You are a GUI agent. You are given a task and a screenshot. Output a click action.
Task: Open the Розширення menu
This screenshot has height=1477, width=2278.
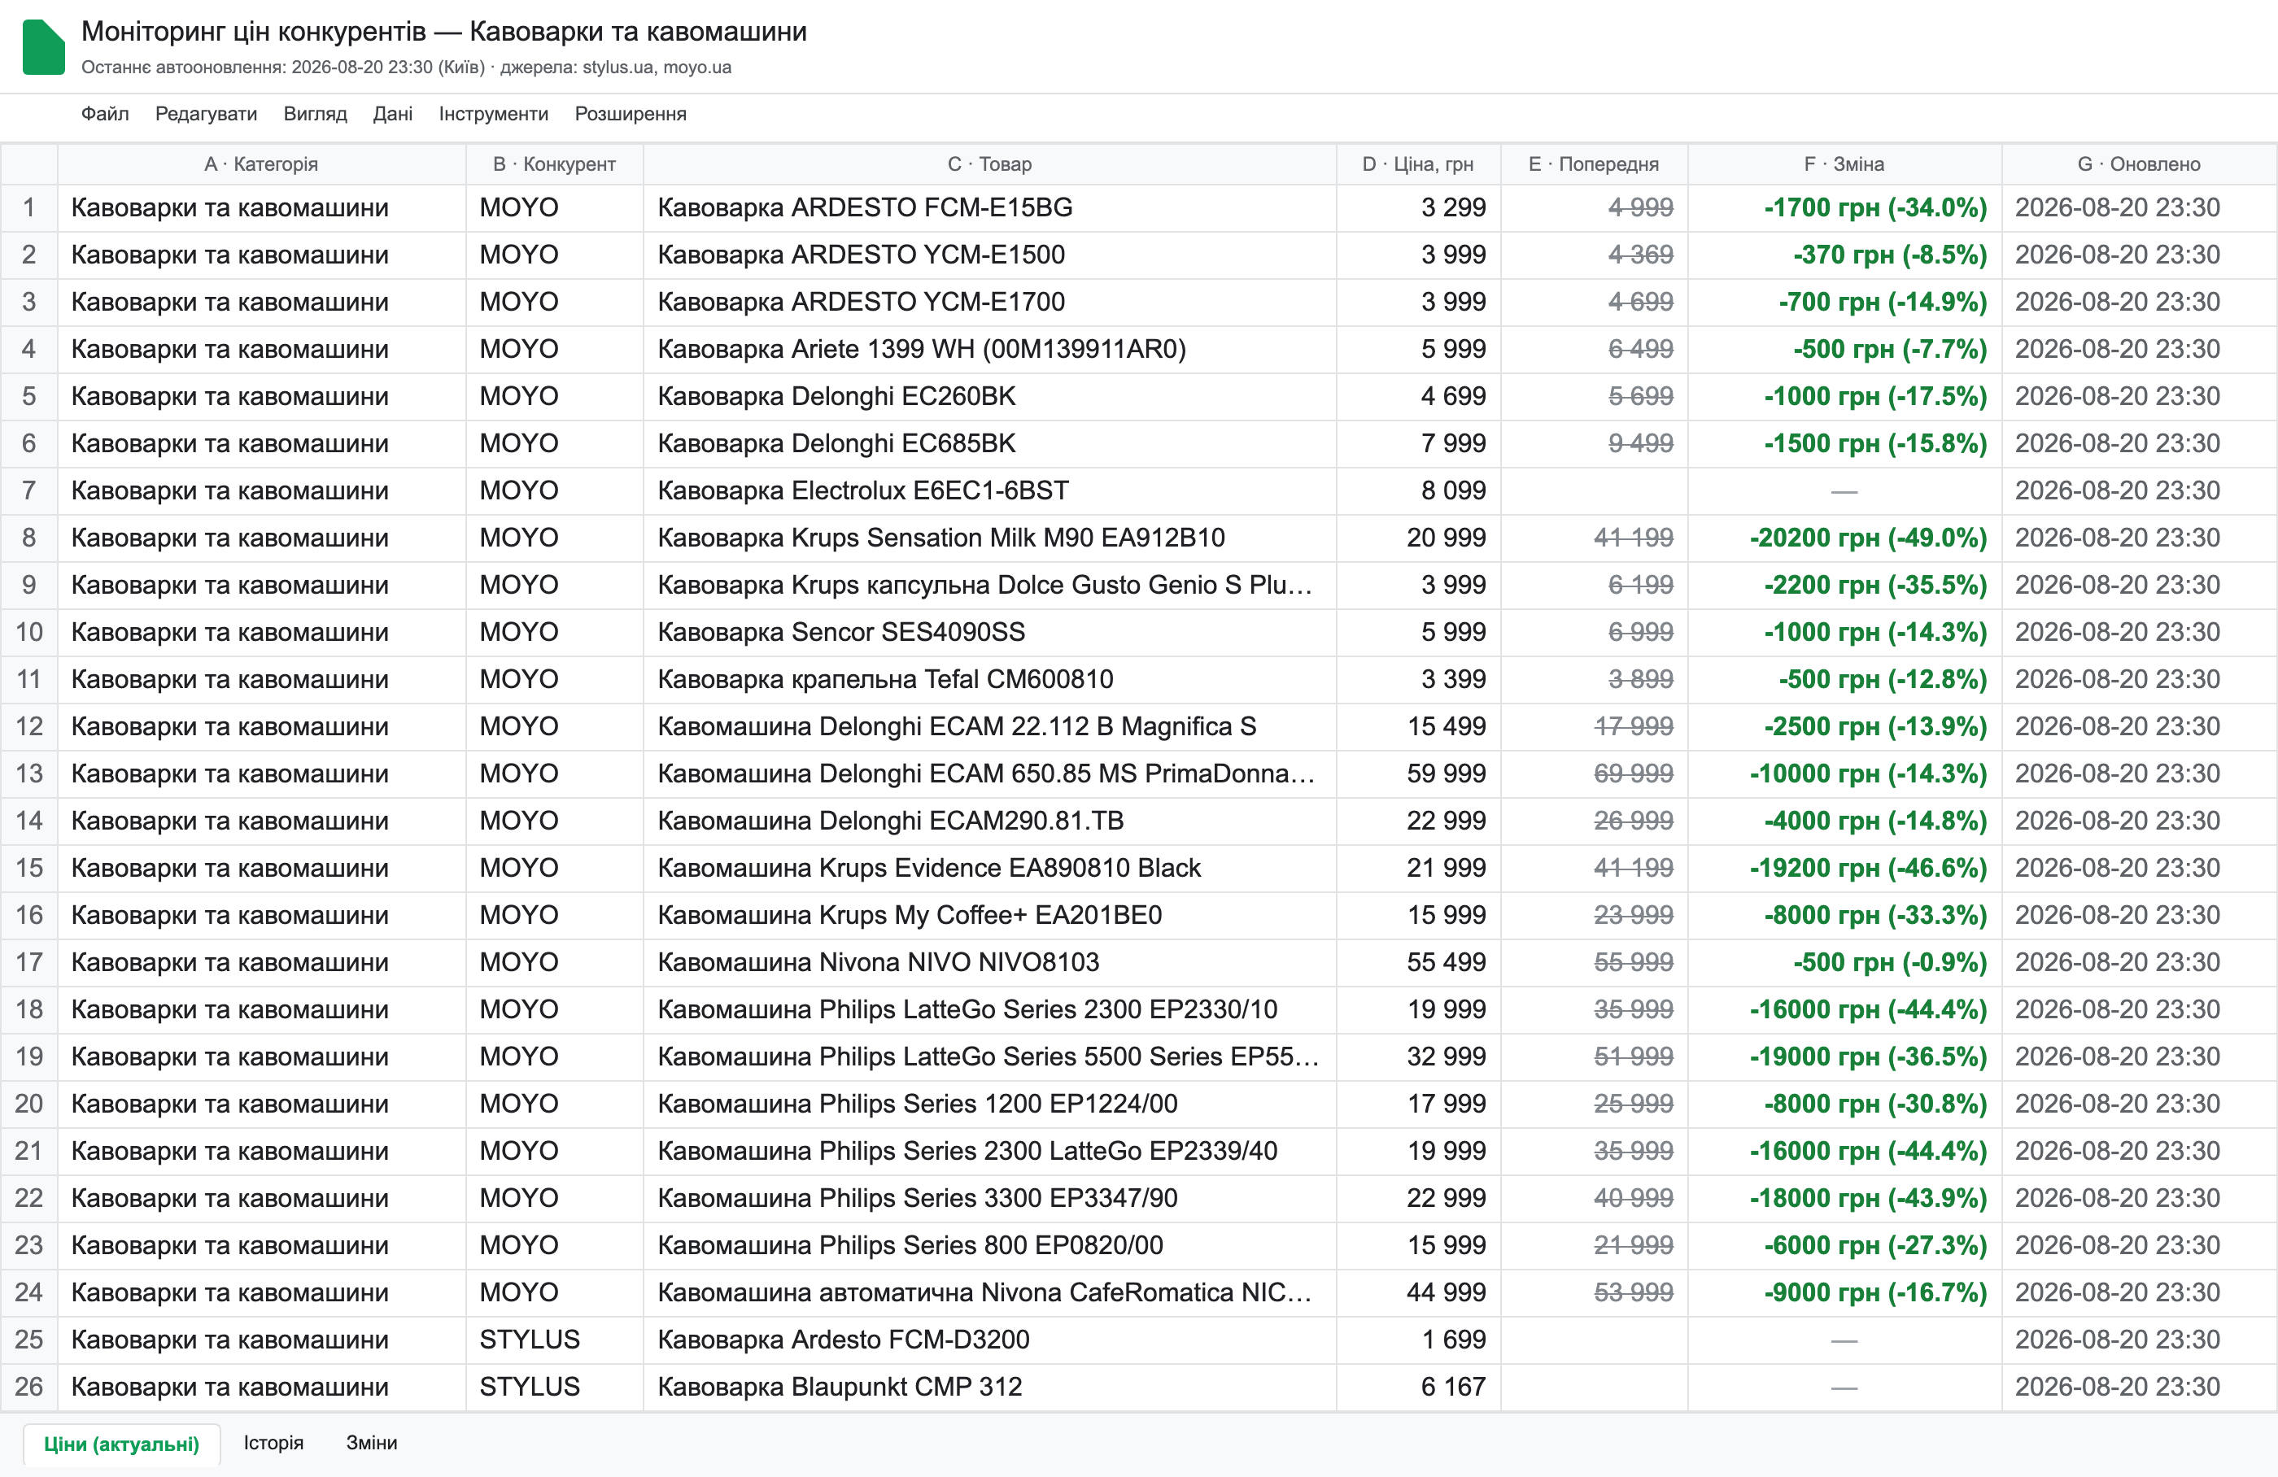[630, 114]
